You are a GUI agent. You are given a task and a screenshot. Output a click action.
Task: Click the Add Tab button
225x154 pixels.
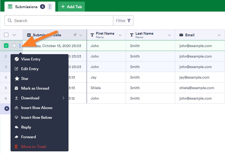(71, 7)
